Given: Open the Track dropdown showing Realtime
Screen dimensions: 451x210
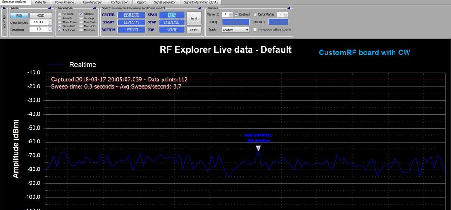Looking at the screenshot, I should [236, 30].
